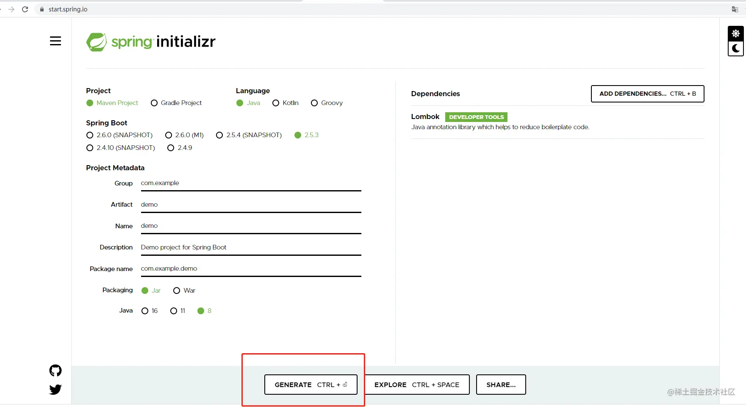Click the Developer Tools tag
Viewport: 746px width, 407px height.
(x=477, y=117)
